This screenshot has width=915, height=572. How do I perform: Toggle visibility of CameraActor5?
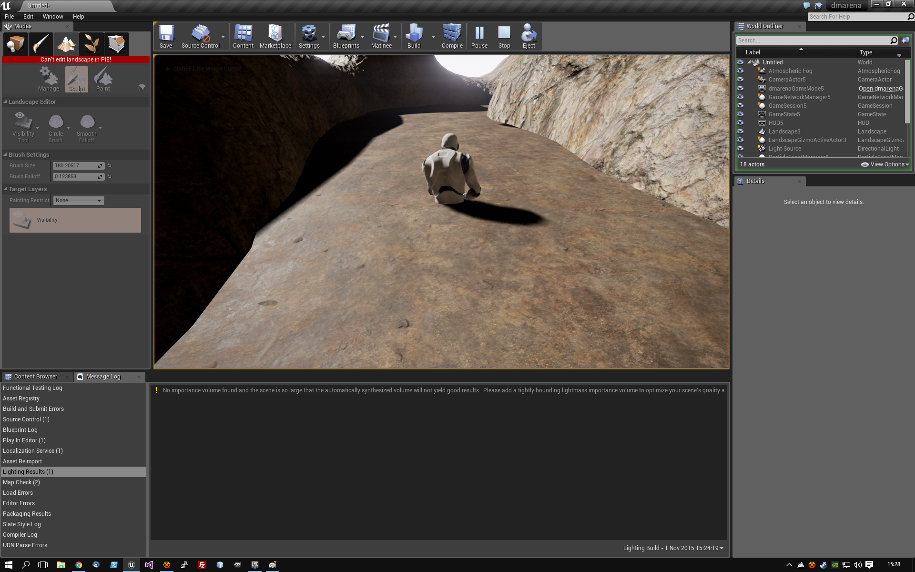[x=740, y=80]
